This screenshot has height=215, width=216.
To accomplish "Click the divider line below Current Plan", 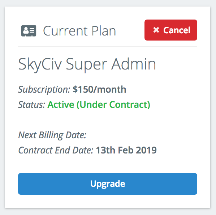I will pyautogui.click(x=107, y=47).
